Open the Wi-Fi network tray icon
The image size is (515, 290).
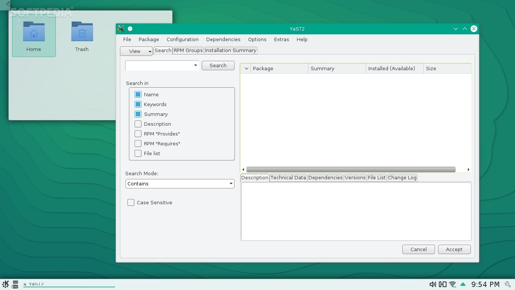[x=453, y=284]
